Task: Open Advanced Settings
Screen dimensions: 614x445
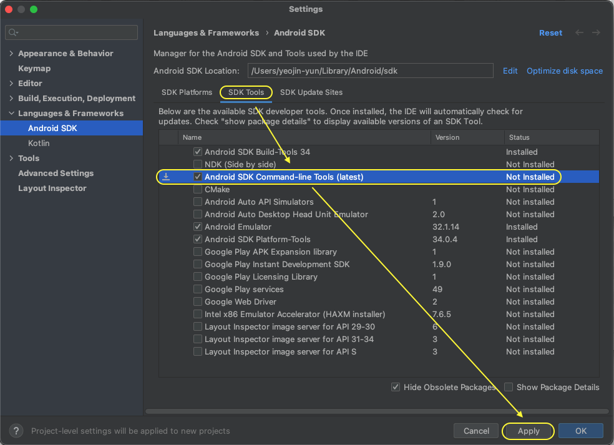Action: (56, 173)
